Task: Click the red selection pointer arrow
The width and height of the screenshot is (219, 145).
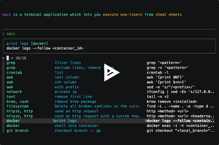Action: [3, 121]
